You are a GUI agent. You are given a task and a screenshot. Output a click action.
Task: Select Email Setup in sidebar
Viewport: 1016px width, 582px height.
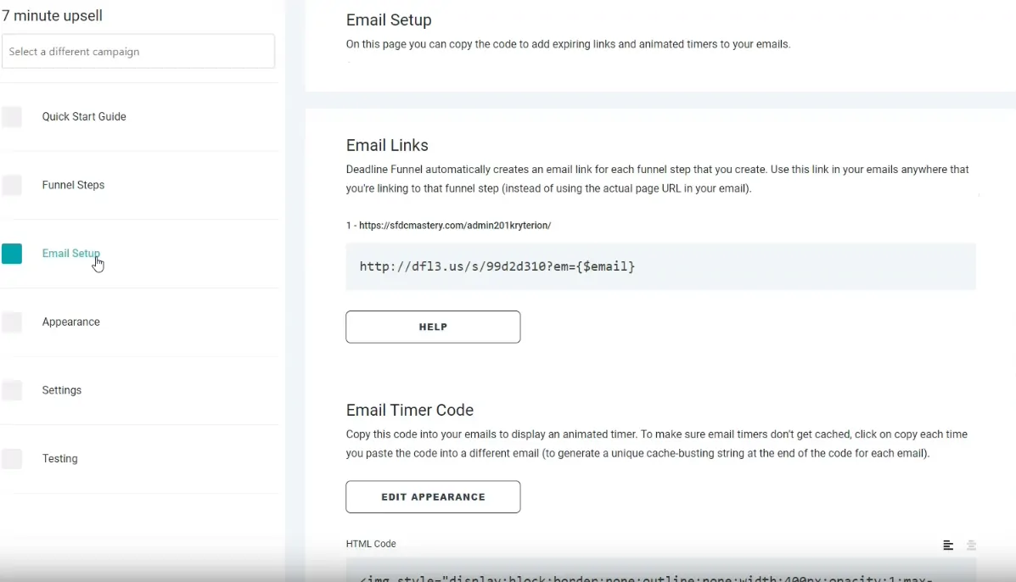tap(70, 254)
